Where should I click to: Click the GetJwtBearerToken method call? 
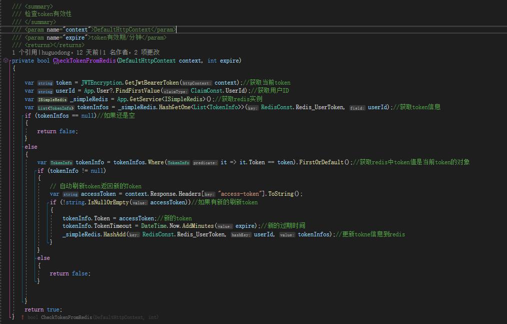pyautogui.click(x=151, y=83)
